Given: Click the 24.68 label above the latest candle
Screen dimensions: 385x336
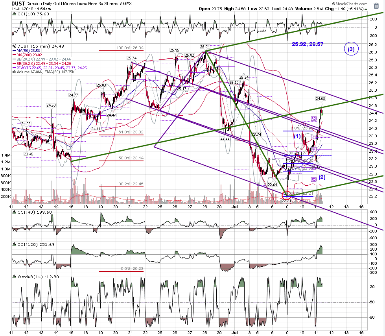Looking at the screenshot, I should [x=321, y=98].
